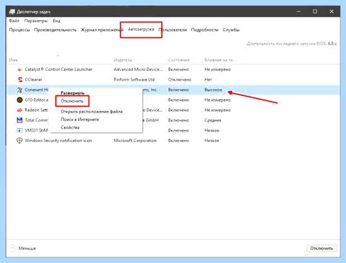346x263 pixels.
Task: Click the BIOS last startup duration text
Action: 291,43
